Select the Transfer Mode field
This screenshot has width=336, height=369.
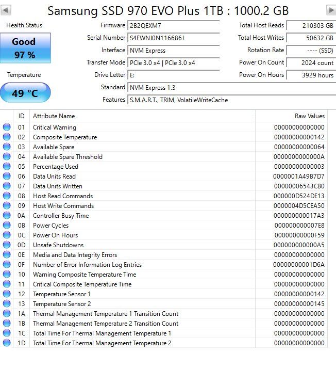[x=173, y=63]
